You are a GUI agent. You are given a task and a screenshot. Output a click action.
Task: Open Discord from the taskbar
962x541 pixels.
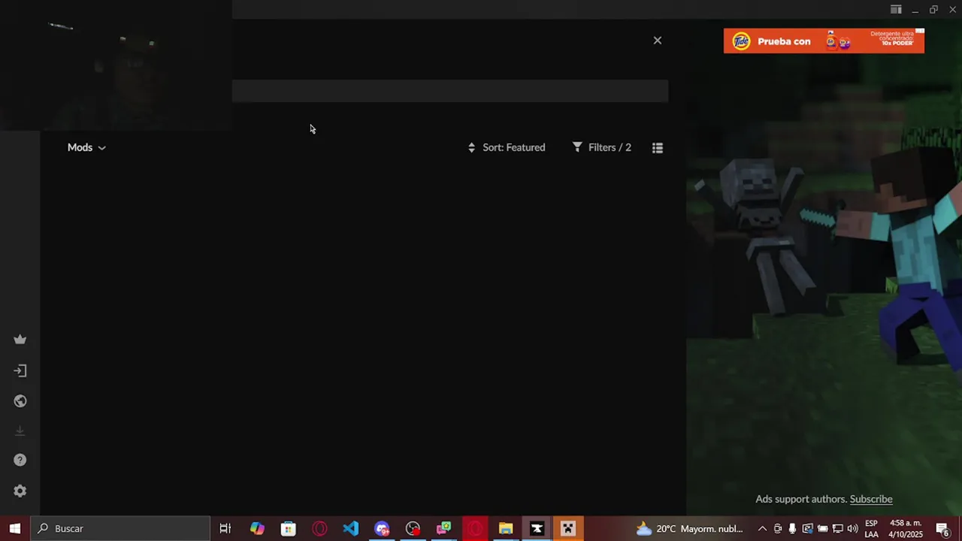pos(382,528)
